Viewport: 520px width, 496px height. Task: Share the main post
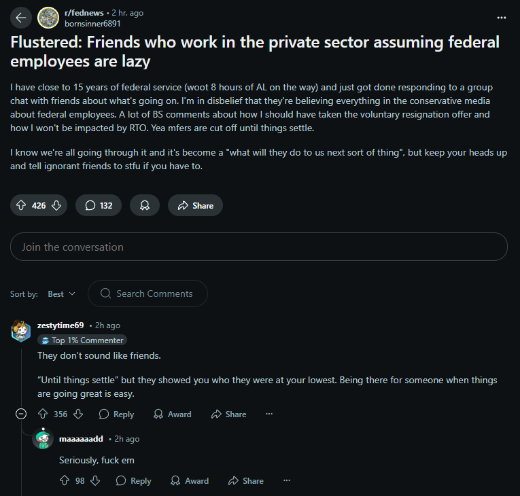pos(195,205)
